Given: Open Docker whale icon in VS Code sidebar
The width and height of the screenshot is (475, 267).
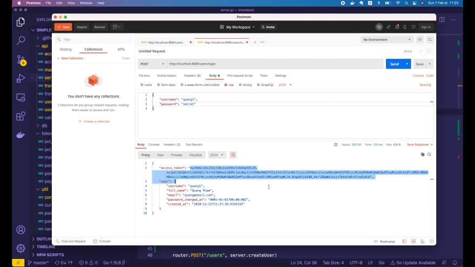Looking at the screenshot, I should [x=21, y=135].
